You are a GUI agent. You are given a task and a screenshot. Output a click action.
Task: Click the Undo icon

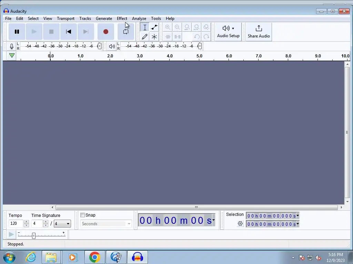(x=197, y=36)
